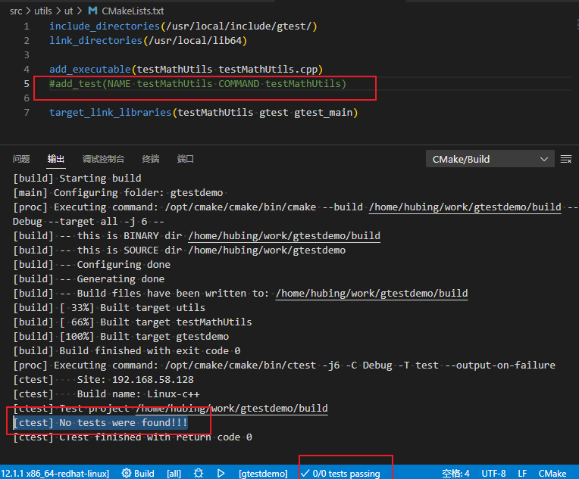
Task: Switch to the 调试控制台 (Debug Console) tab
Action: 103,159
